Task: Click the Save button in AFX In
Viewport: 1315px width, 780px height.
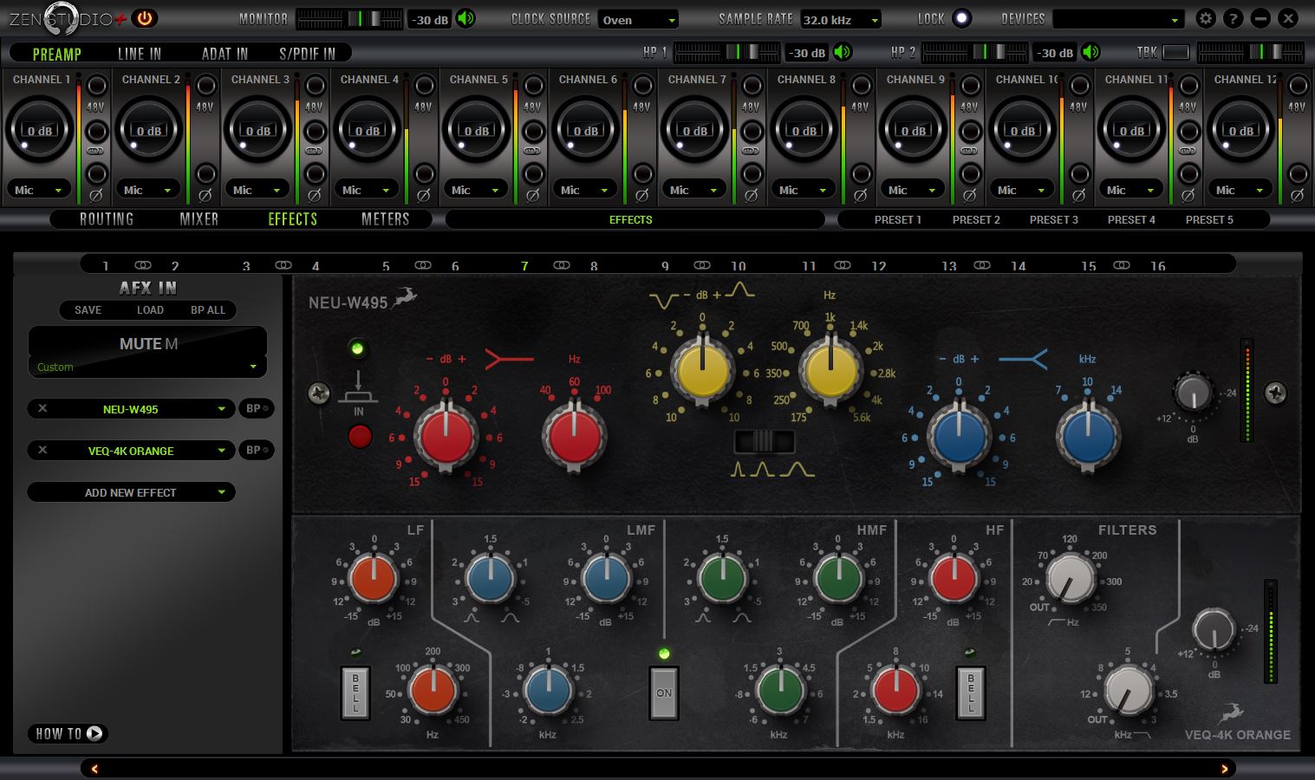Action: click(x=88, y=309)
